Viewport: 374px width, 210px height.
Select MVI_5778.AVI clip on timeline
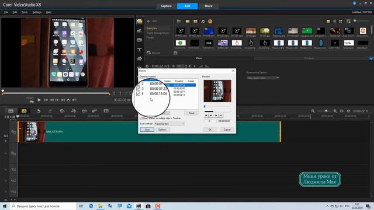(150, 132)
